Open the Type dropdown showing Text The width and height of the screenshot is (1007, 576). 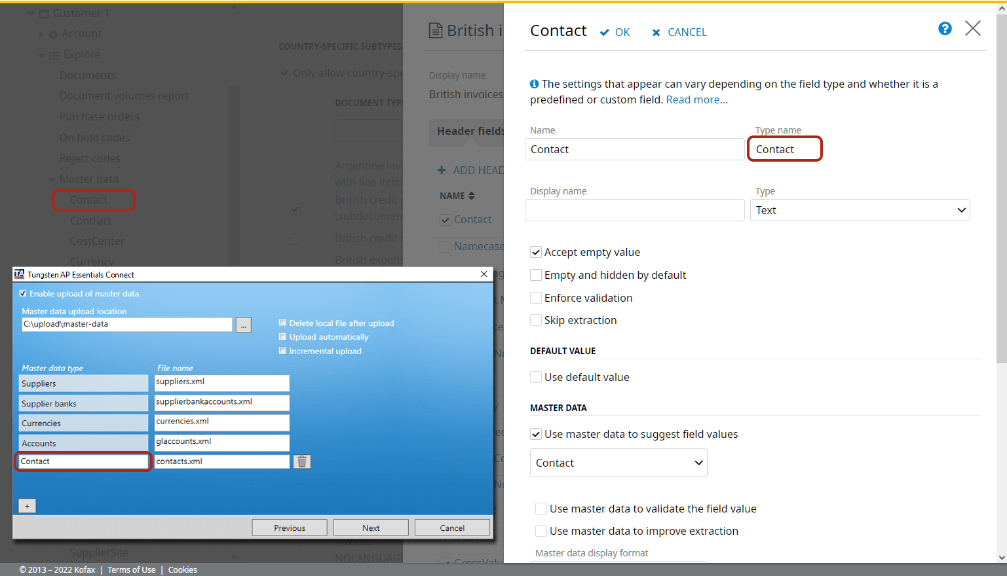[x=860, y=210]
